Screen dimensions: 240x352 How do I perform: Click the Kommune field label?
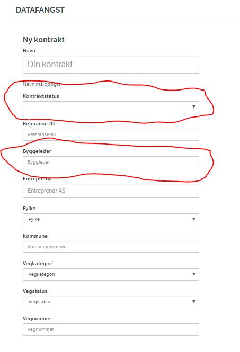pos(35,236)
